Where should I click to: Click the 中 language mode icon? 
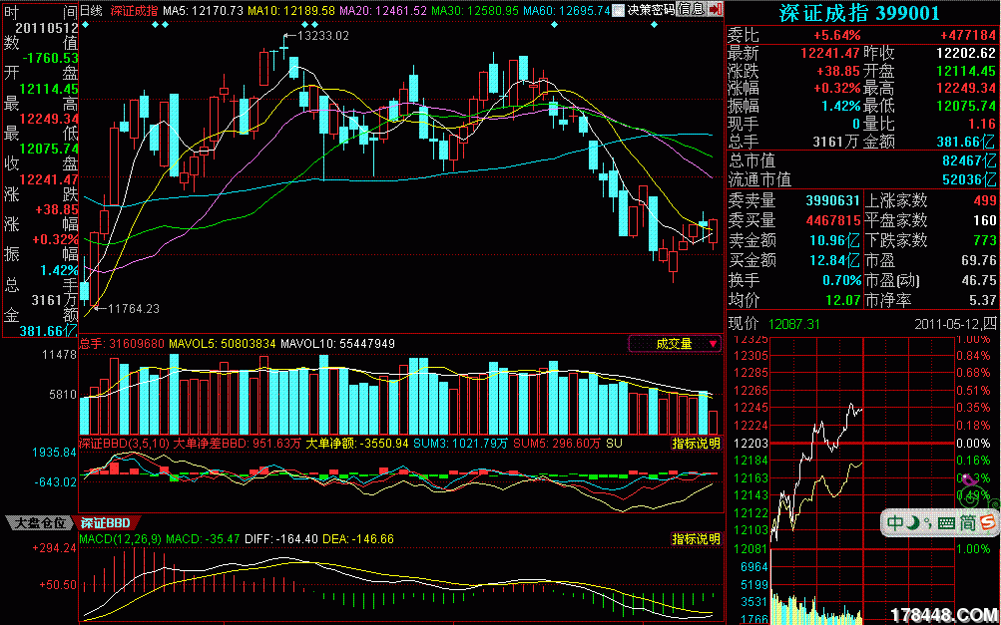(895, 522)
